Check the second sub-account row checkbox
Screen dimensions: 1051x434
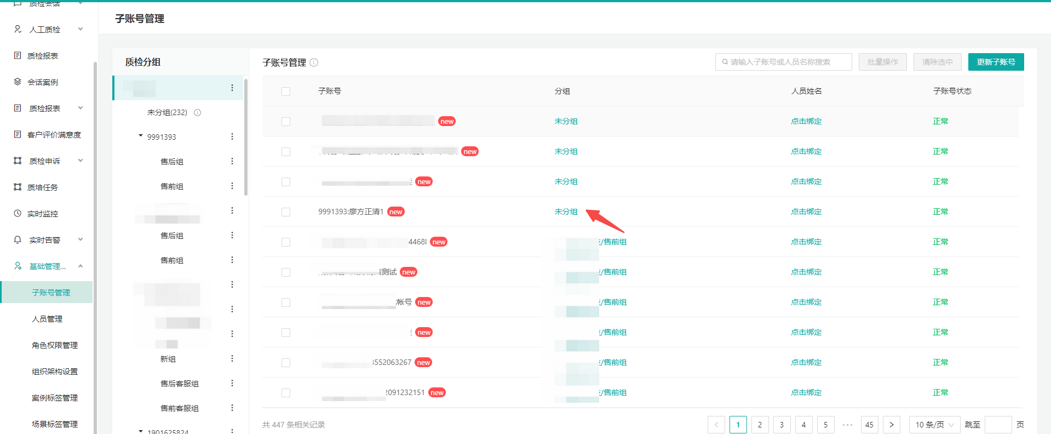pyautogui.click(x=286, y=152)
